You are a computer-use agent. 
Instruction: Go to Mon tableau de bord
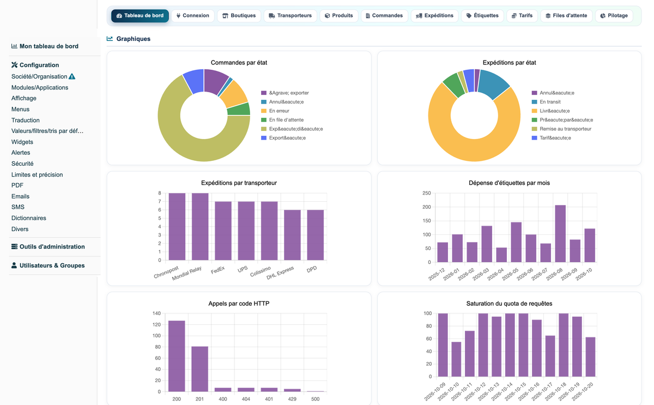45,46
